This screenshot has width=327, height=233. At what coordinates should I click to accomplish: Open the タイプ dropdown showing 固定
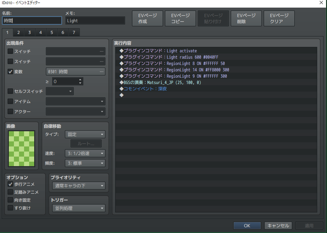coord(85,134)
